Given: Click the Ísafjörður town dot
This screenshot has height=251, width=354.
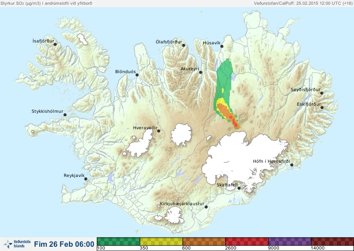Looking at the screenshot, I should pyautogui.click(x=55, y=44).
